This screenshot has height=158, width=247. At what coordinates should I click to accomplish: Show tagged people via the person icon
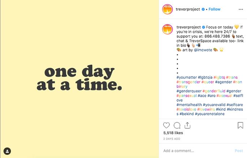pyautogui.click(x=7, y=151)
